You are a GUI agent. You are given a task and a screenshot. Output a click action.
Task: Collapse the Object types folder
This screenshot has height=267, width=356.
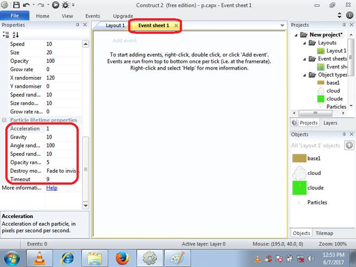click(305, 75)
